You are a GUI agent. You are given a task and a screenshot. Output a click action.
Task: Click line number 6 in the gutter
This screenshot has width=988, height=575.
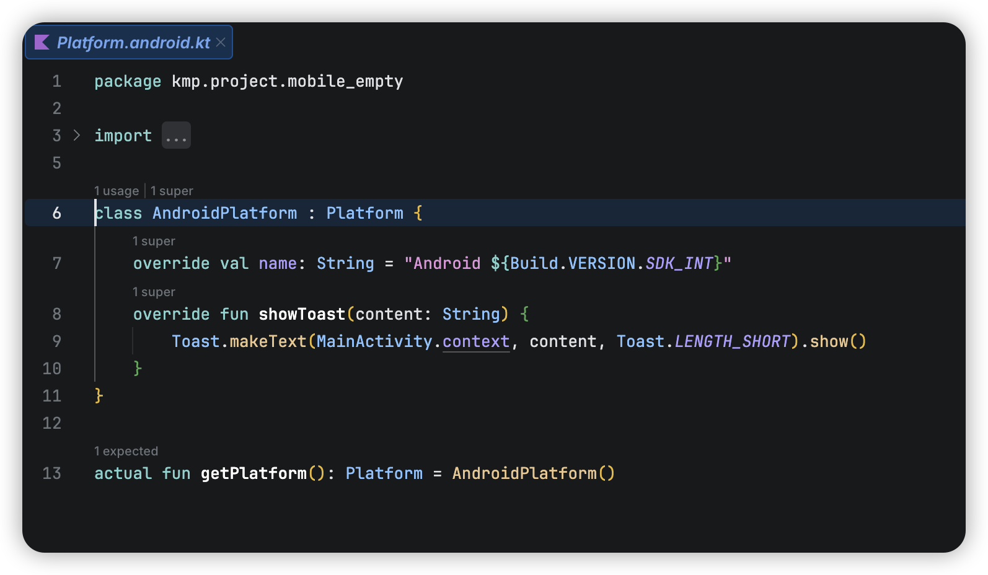click(x=56, y=213)
